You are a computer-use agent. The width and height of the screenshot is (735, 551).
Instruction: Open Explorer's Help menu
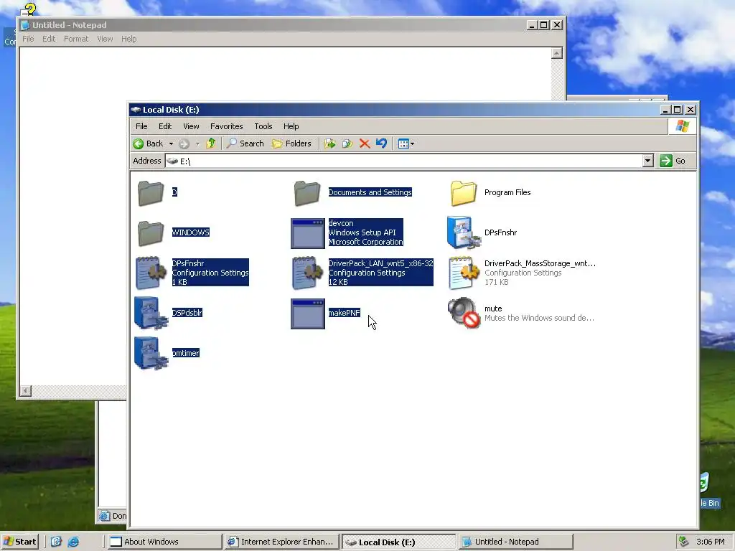click(x=291, y=126)
